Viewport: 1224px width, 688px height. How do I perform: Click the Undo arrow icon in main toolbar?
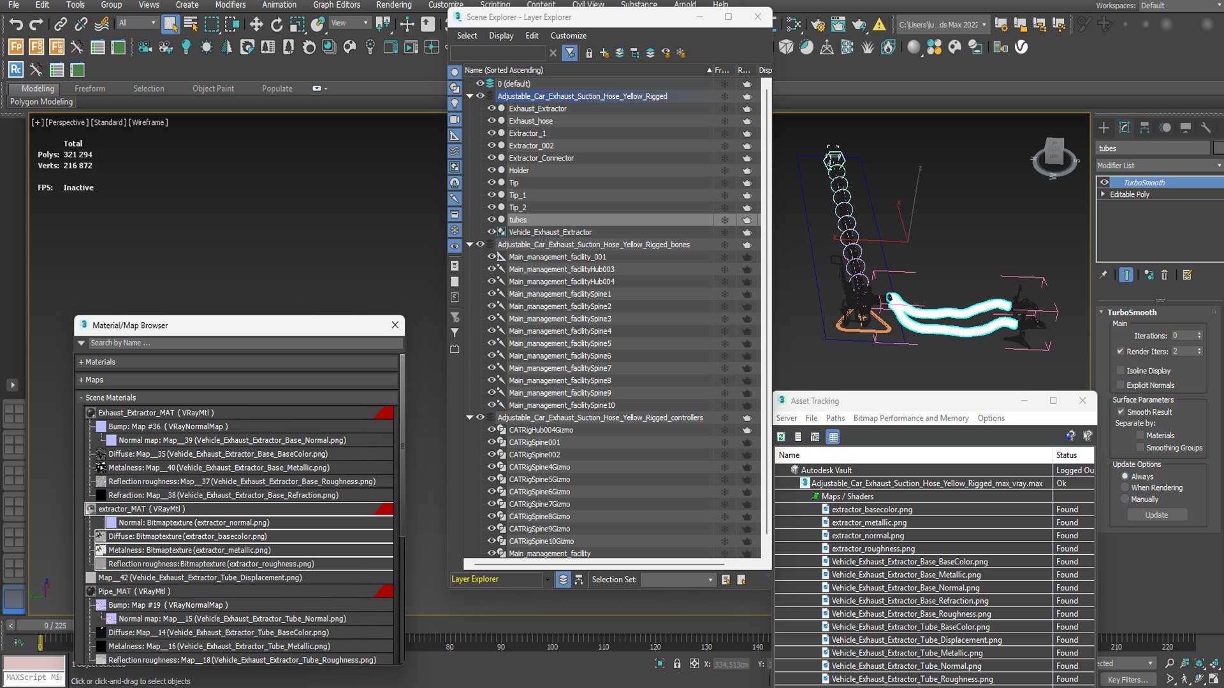(16, 25)
